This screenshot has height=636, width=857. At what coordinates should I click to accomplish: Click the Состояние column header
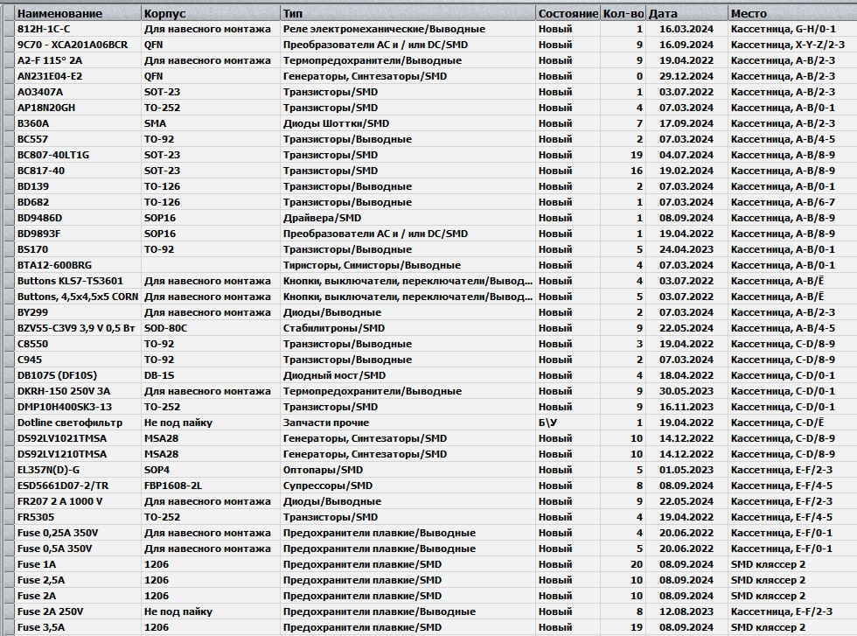tap(568, 14)
